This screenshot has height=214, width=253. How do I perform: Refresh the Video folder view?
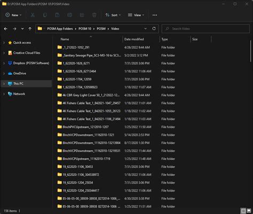154,28
